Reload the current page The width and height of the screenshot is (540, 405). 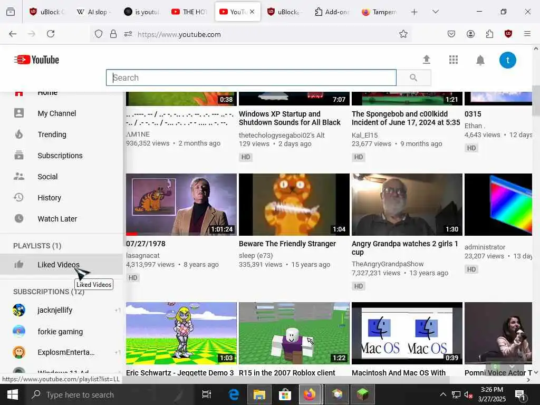coord(51,34)
